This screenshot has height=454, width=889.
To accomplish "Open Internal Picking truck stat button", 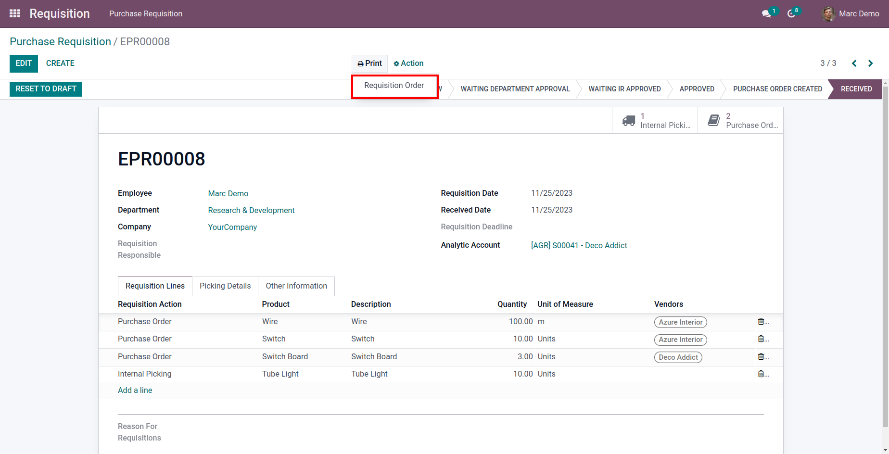I will pyautogui.click(x=655, y=120).
